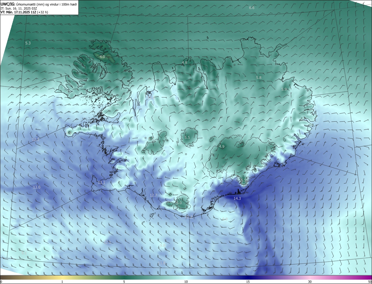372x284 pixels.
Task: Click the map value label '5.8'
Action: click(x=259, y=78)
